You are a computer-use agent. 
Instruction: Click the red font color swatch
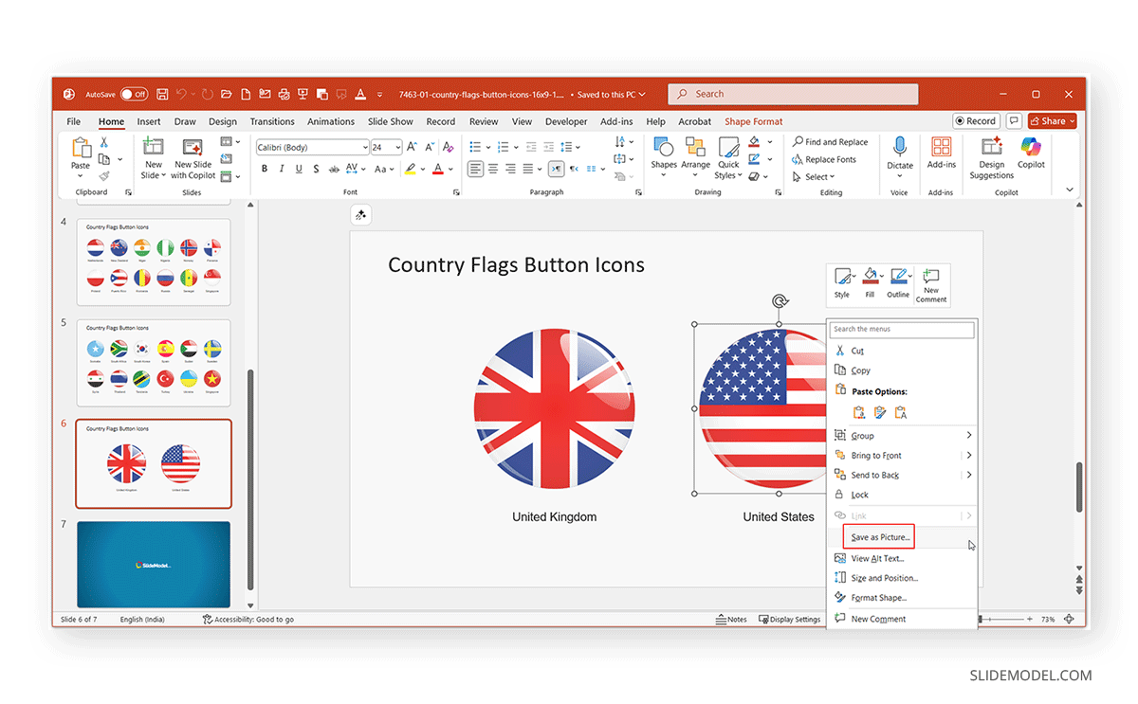439,168
